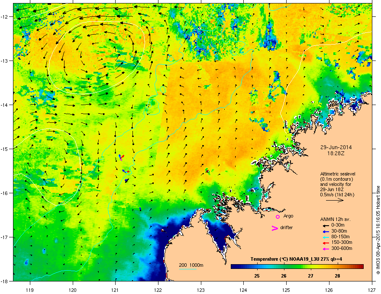Viewport: 381px width, 294px height.
Task: Click the '30-80m' depth label
Action: click(339, 231)
